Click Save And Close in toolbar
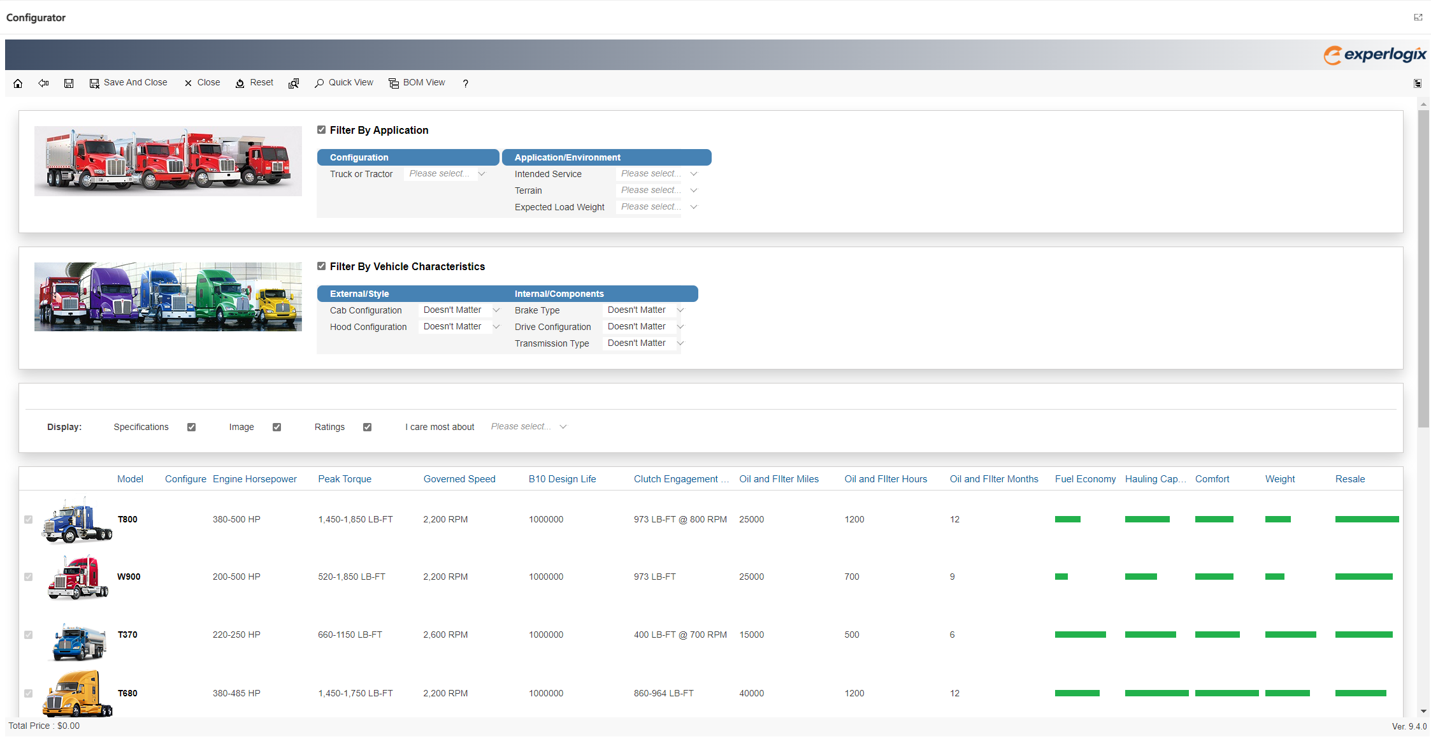The width and height of the screenshot is (1431, 739). 128,83
